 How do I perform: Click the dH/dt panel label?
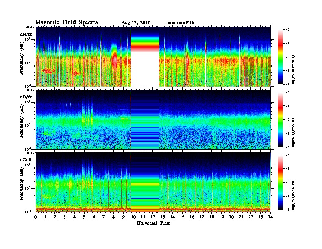point(26,34)
